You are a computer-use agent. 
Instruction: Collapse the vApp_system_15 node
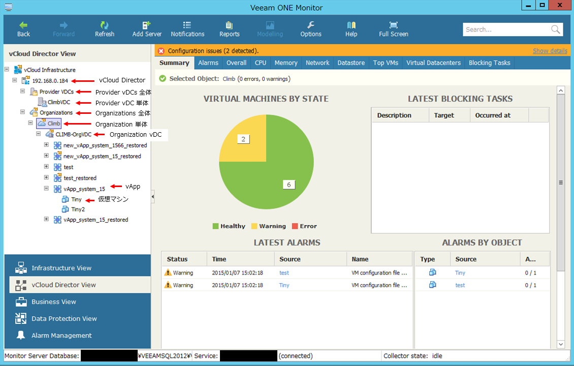(47, 188)
